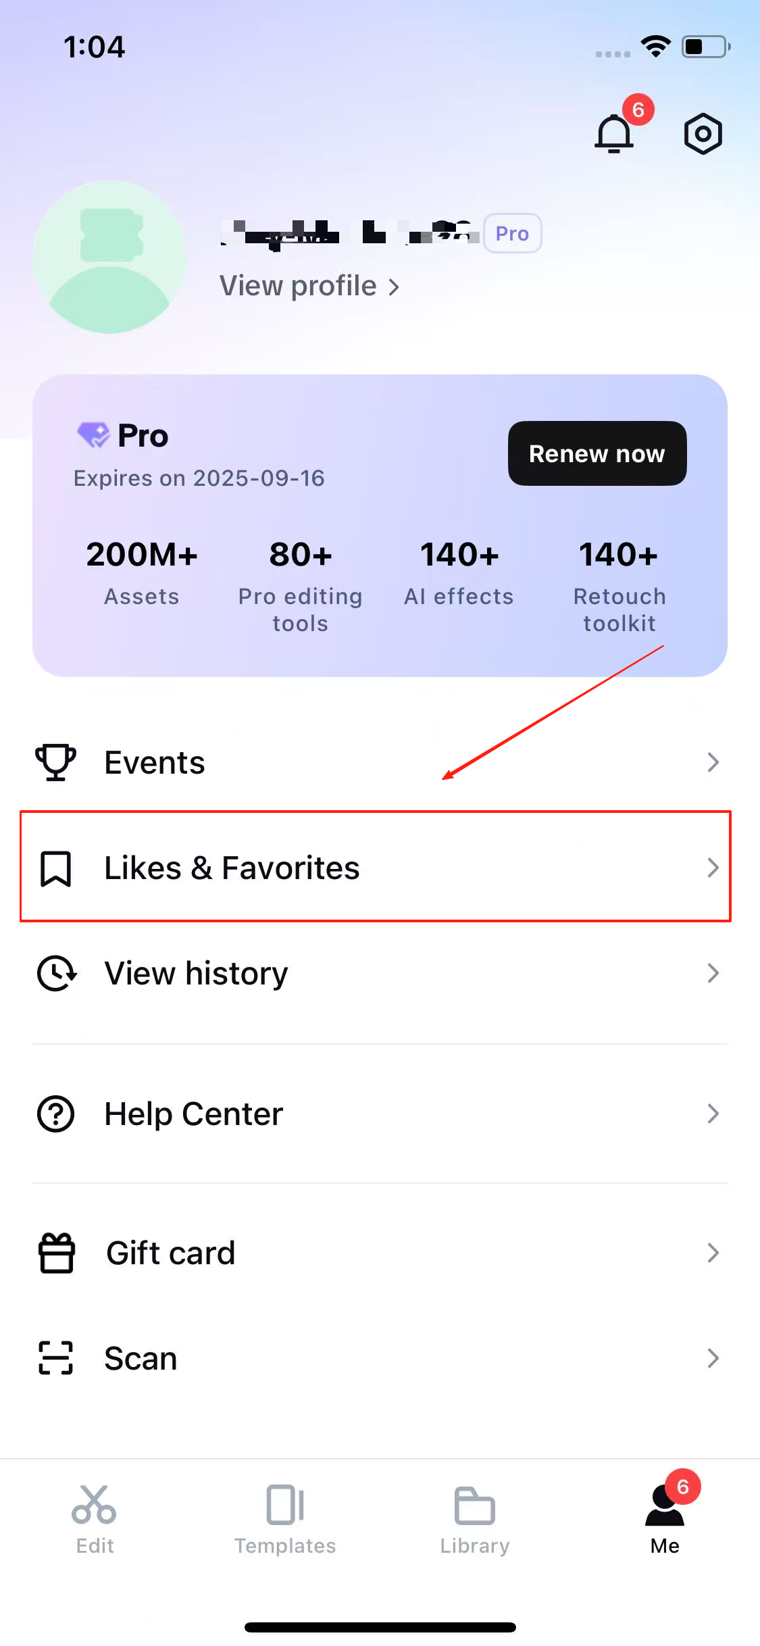This screenshot has width=760, height=1646.
Task: Tap the Pro label beside the username
Action: click(x=512, y=233)
